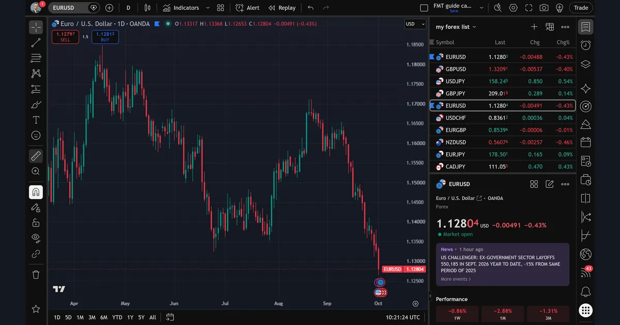The width and height of the screenshot is (620, 325).
Task: Open the watchlist three-dot menu
Action: coord(565,27)
